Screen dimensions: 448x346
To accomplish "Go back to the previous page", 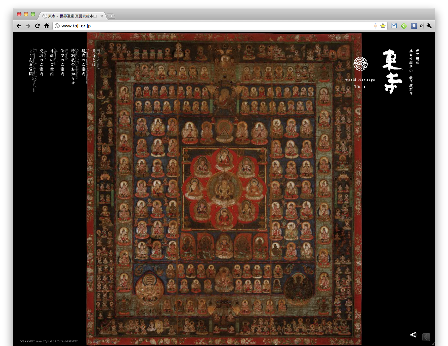I will pyautogui.click(x=19, y=26).
